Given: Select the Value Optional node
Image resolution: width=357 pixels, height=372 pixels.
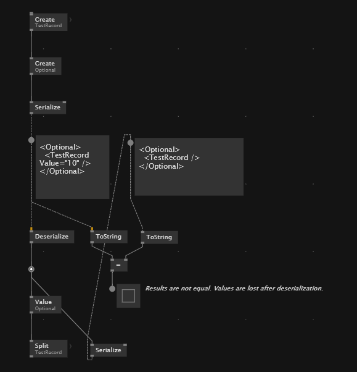Looking at the screenshot, I should pyautogui.click(x=46, y=305).
